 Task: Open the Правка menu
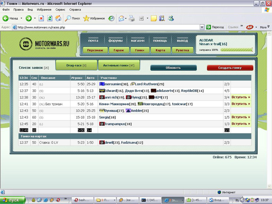tap(18, 10)
